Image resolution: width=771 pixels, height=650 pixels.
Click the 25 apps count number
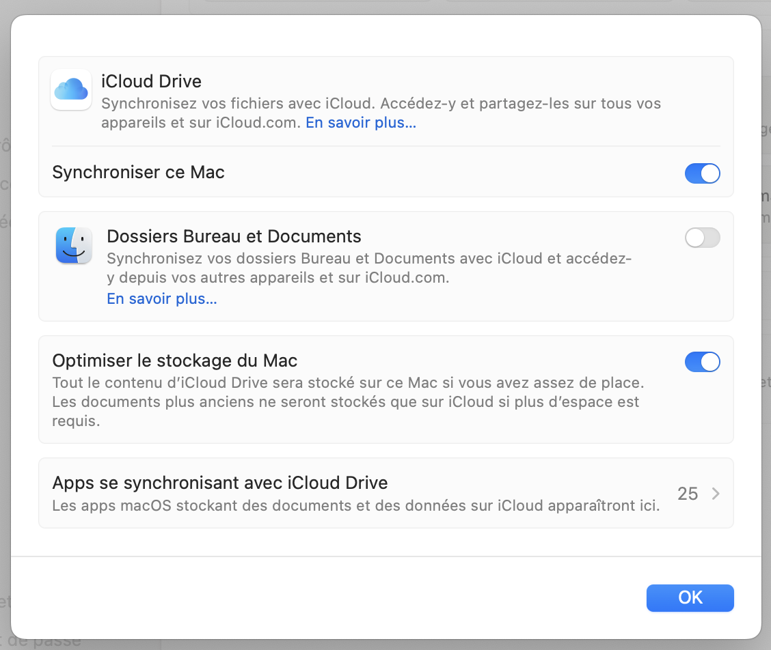(x=687, y=494)
